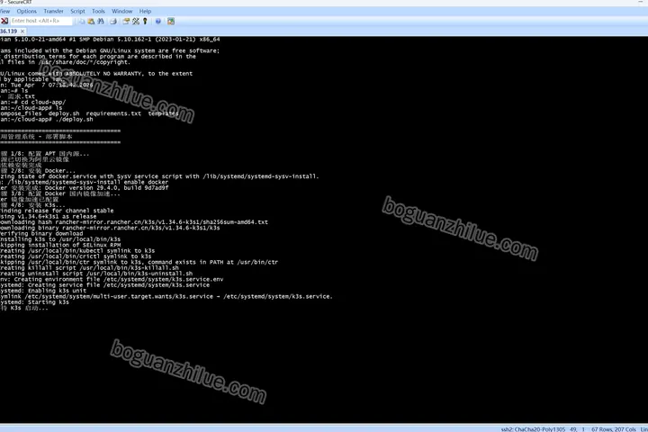The height and width of the screenshot is (432, 648).
Task: Click 'requirements.txt' in the ls output
Action: click(113, 113)
